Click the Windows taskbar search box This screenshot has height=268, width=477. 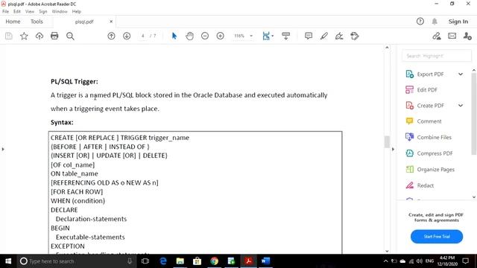pos(76,261)
